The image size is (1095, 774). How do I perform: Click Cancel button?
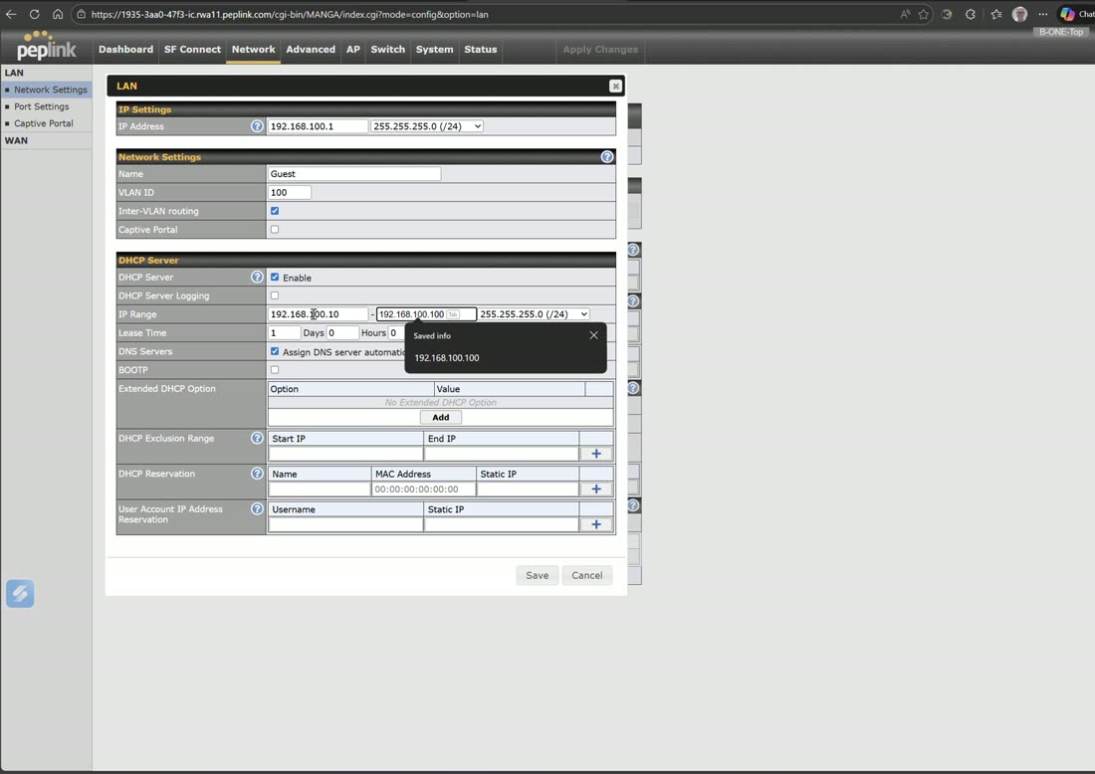(586, 575)
